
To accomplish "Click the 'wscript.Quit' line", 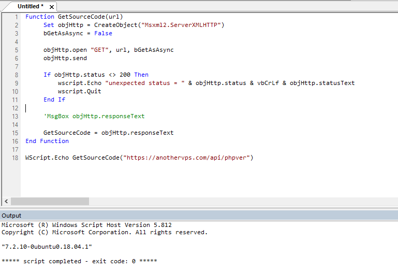I will 80,91.
